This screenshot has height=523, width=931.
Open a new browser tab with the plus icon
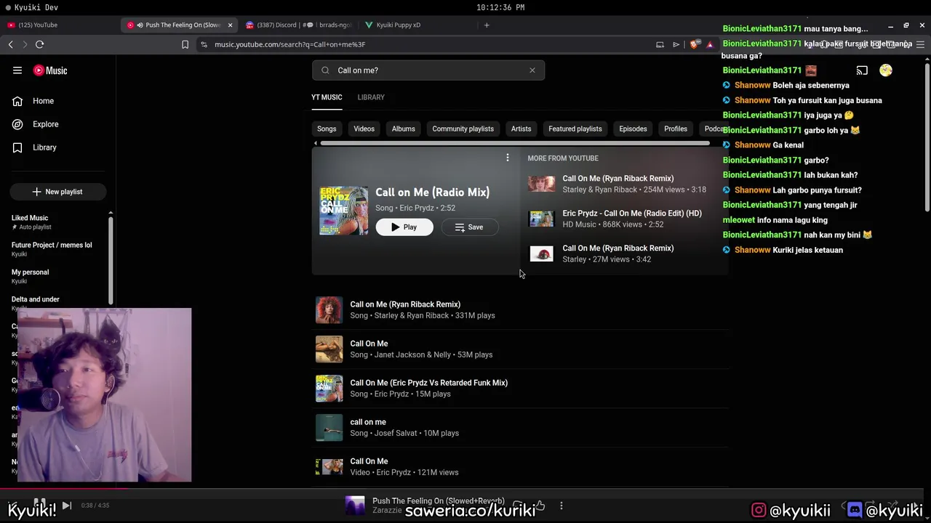pyautogui.click(x=487, y=25)
